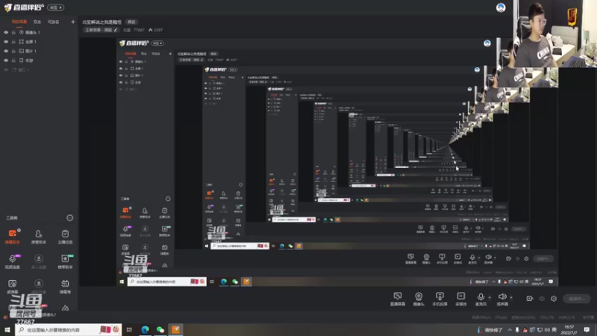Viewport: 597px width, 336px height.
Task: Select the 摄像头 1 source row
Action: pos(40,32)
